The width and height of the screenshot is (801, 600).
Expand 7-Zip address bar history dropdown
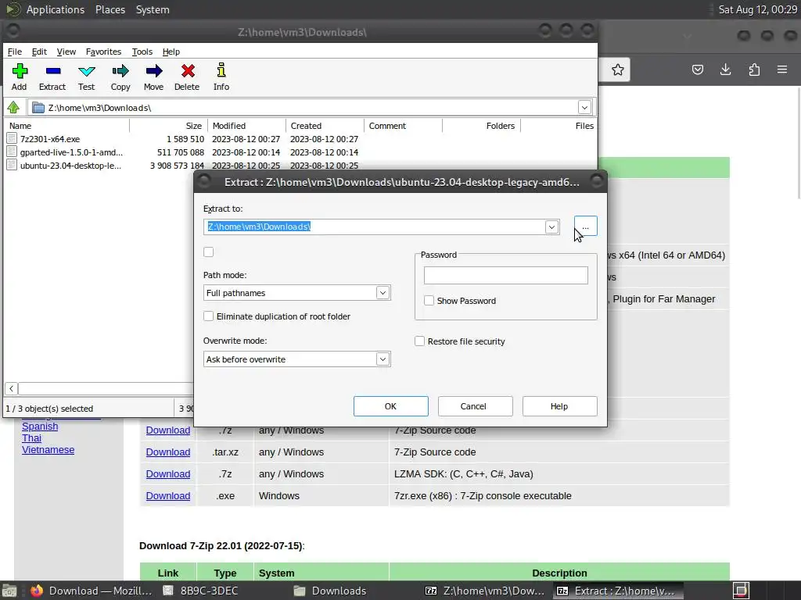(x=584, y=107)
